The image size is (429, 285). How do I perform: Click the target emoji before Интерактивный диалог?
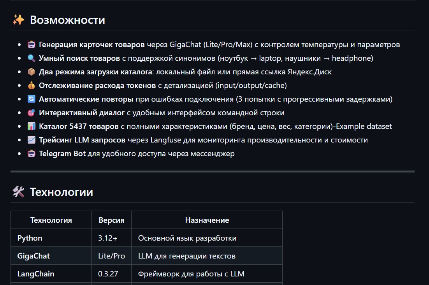pyautogui.click(x=32, y=113)
